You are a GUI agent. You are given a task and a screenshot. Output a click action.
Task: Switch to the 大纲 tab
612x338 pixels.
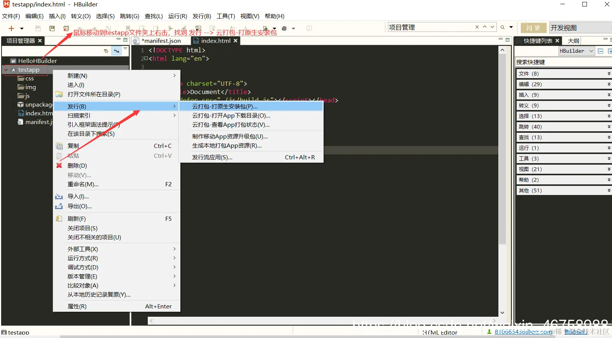[573, 41]
